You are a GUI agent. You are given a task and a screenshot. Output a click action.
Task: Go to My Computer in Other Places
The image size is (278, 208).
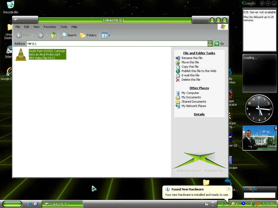coord(190,93)
